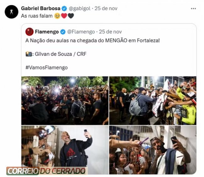Click the teary smiling face emoji
The width and height of the screenshot is (204, 177).
click(57, 16)
